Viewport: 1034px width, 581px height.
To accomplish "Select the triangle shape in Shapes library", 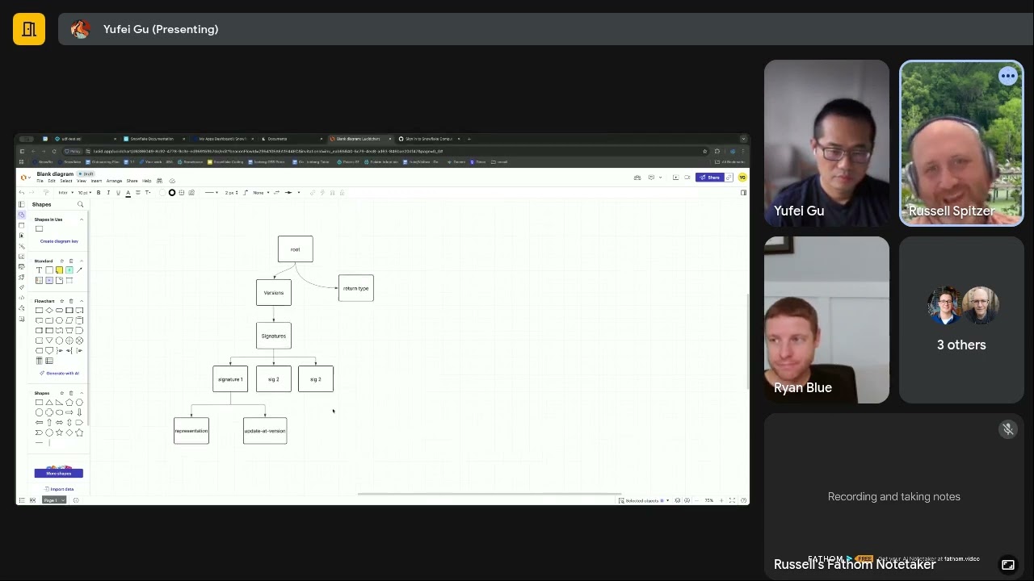I will [x=48, y=403].
